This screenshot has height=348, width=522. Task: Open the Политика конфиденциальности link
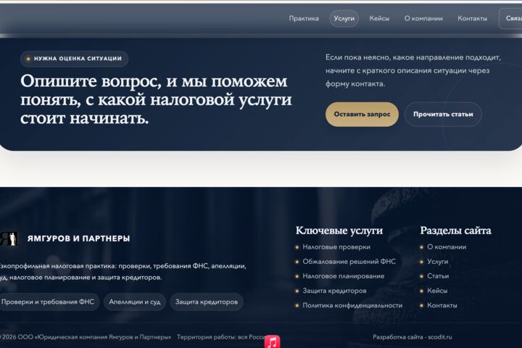[352, 305]
